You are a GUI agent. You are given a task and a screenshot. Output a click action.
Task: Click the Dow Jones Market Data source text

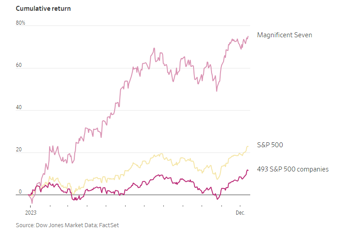tap(67, 225)
